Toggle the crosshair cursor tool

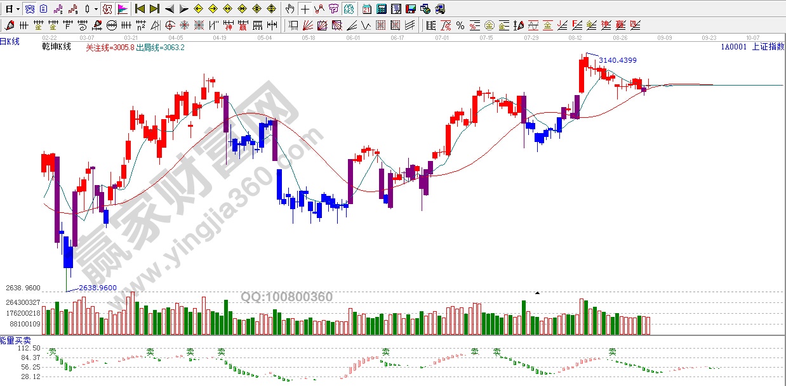coord(305,9)
